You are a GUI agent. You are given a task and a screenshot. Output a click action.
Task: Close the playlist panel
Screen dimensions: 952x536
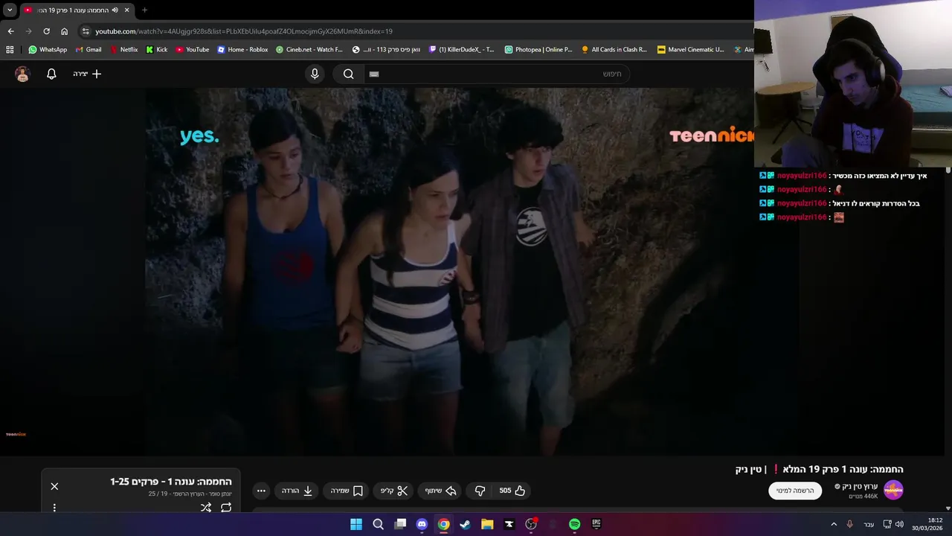pos(54,486)
